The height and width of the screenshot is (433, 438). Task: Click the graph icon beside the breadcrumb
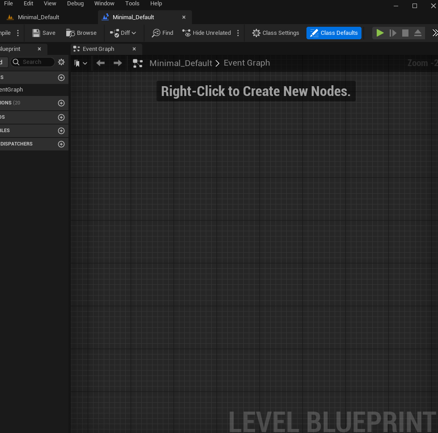[x=138, y=63]
